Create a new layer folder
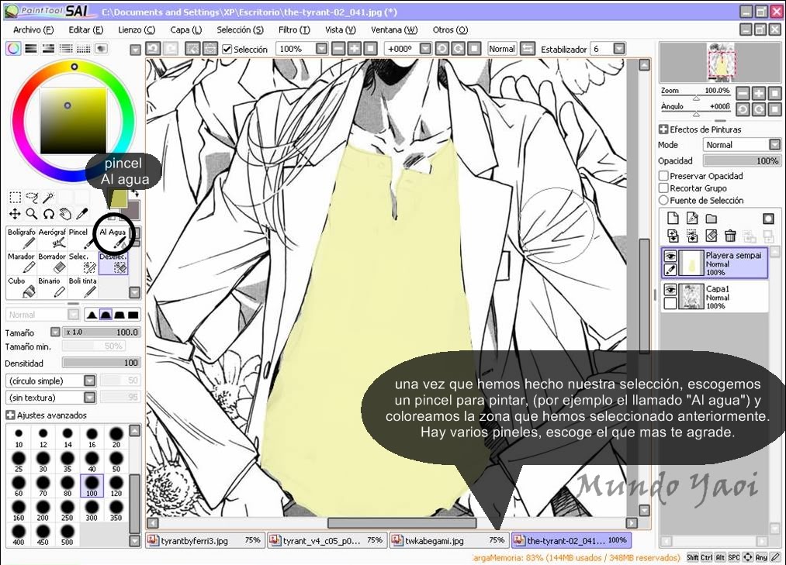The image size is (786, 565). point(712,218)
